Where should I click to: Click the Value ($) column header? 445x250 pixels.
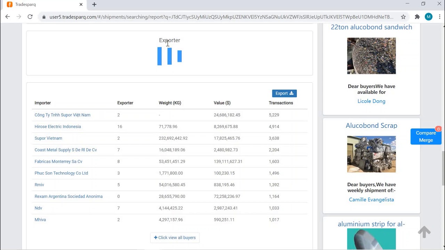222,103
